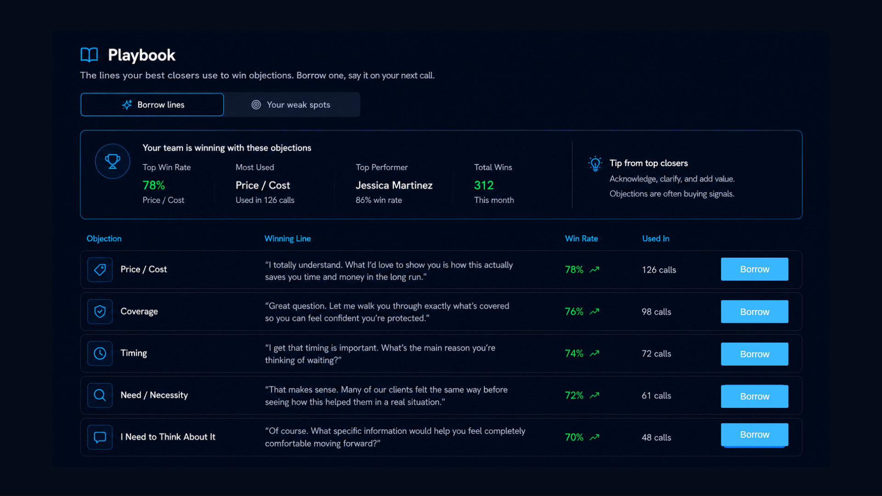Viewport: 882px width, 496px height.
Task: Click the shield icon for Coverage
Action: 100,311
